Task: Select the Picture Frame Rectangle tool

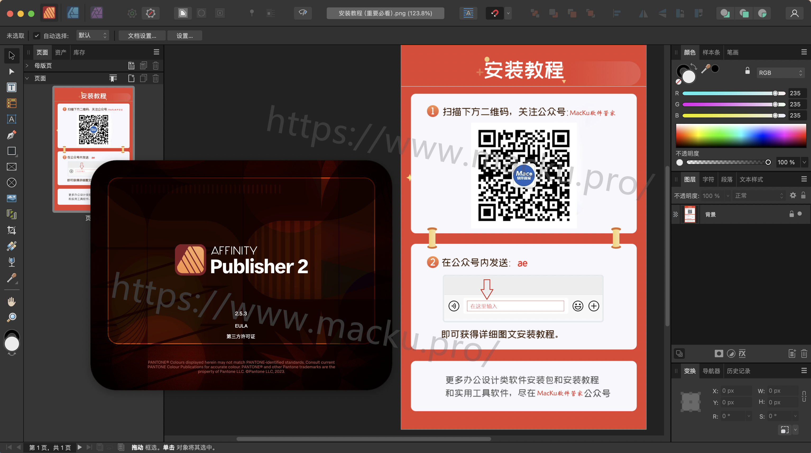Action: pyautogui.click(x=12, y=167)
